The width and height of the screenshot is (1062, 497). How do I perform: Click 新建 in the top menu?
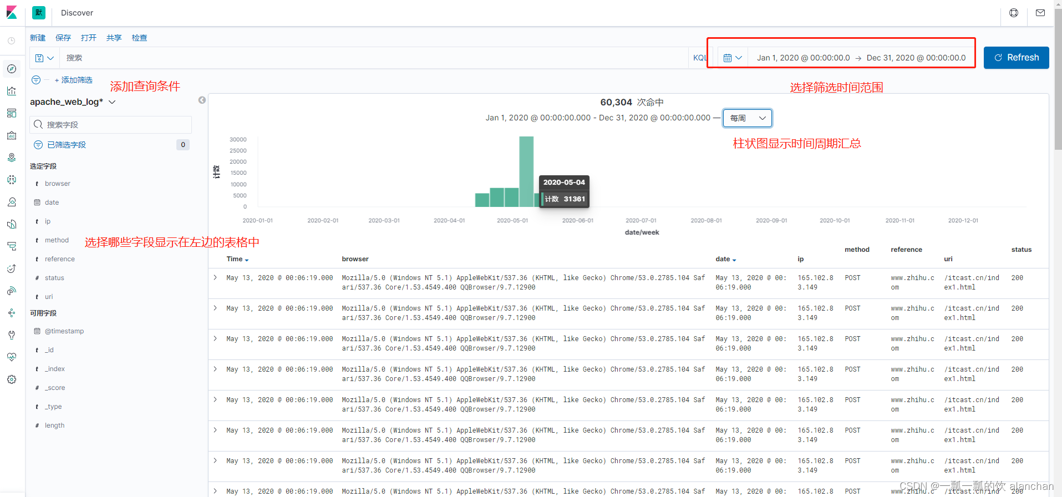point(38,38)
